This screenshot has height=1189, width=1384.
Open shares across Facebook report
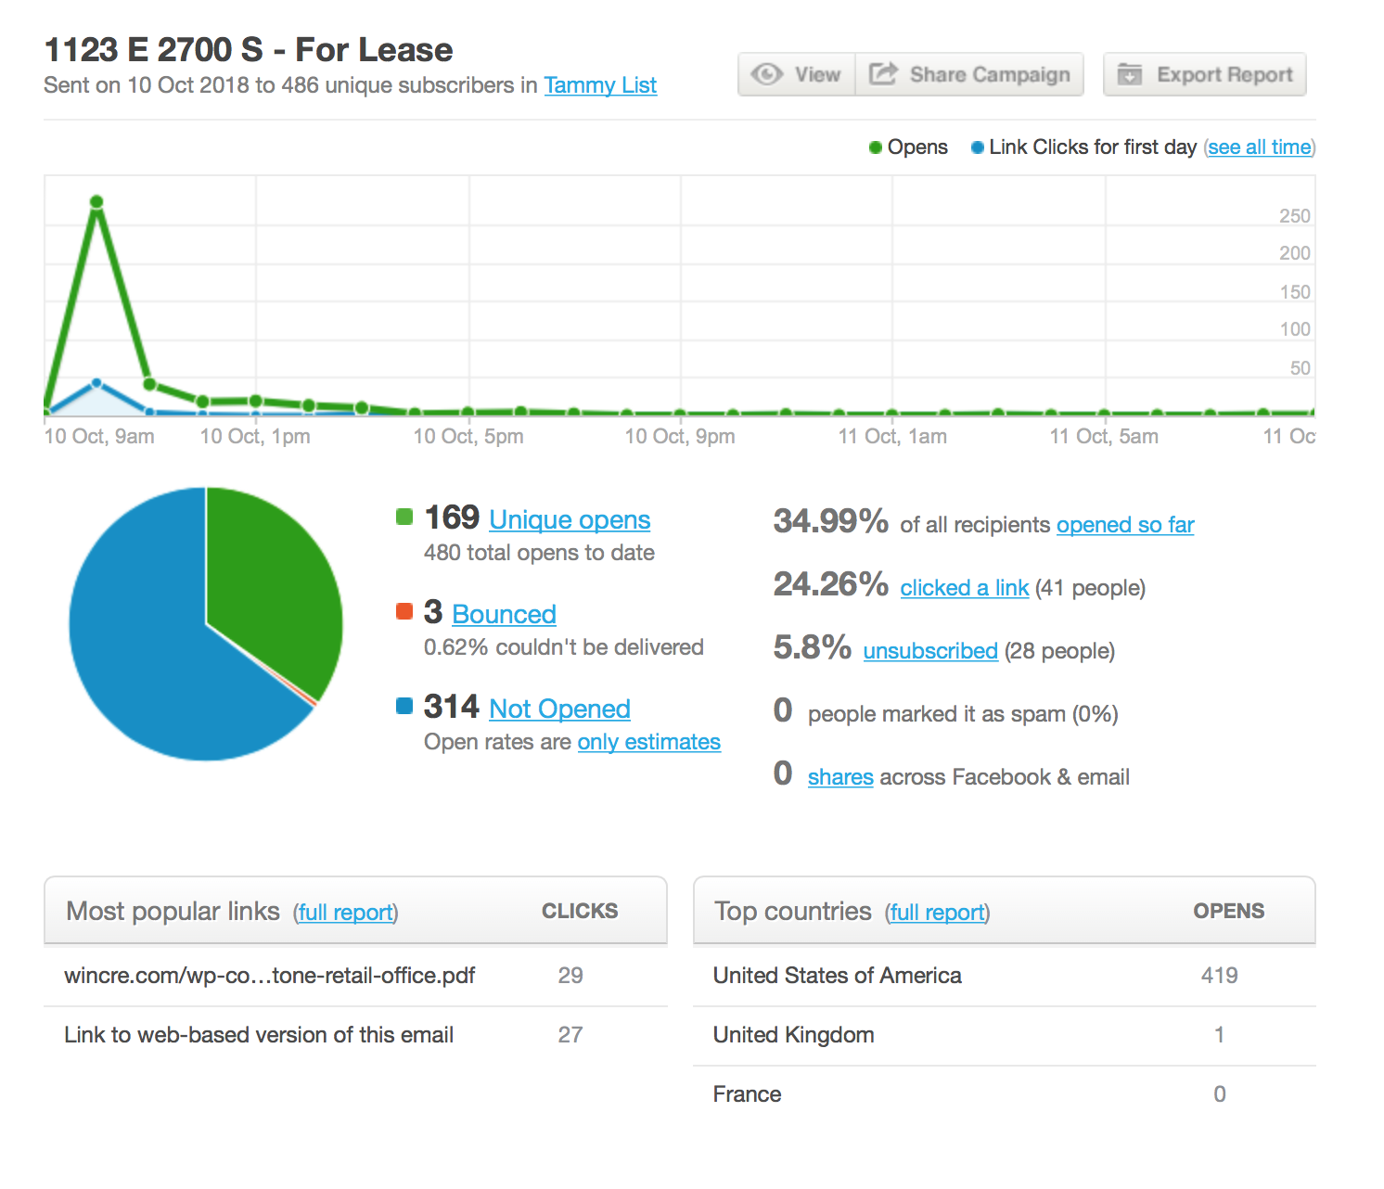tap(840, 777)
